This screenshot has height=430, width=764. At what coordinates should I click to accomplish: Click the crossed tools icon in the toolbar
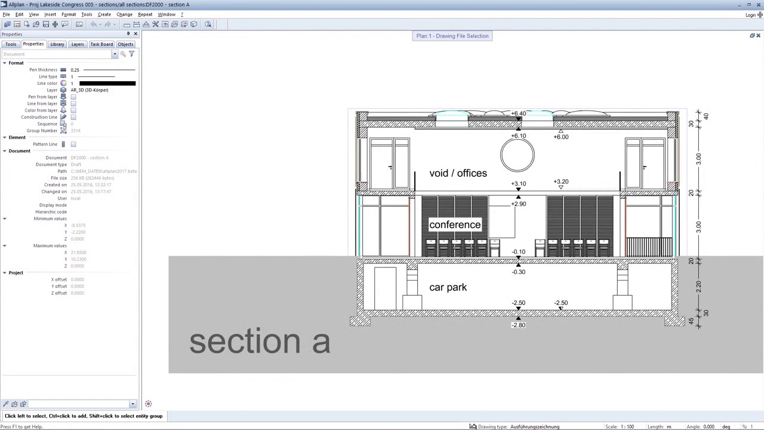155,24
